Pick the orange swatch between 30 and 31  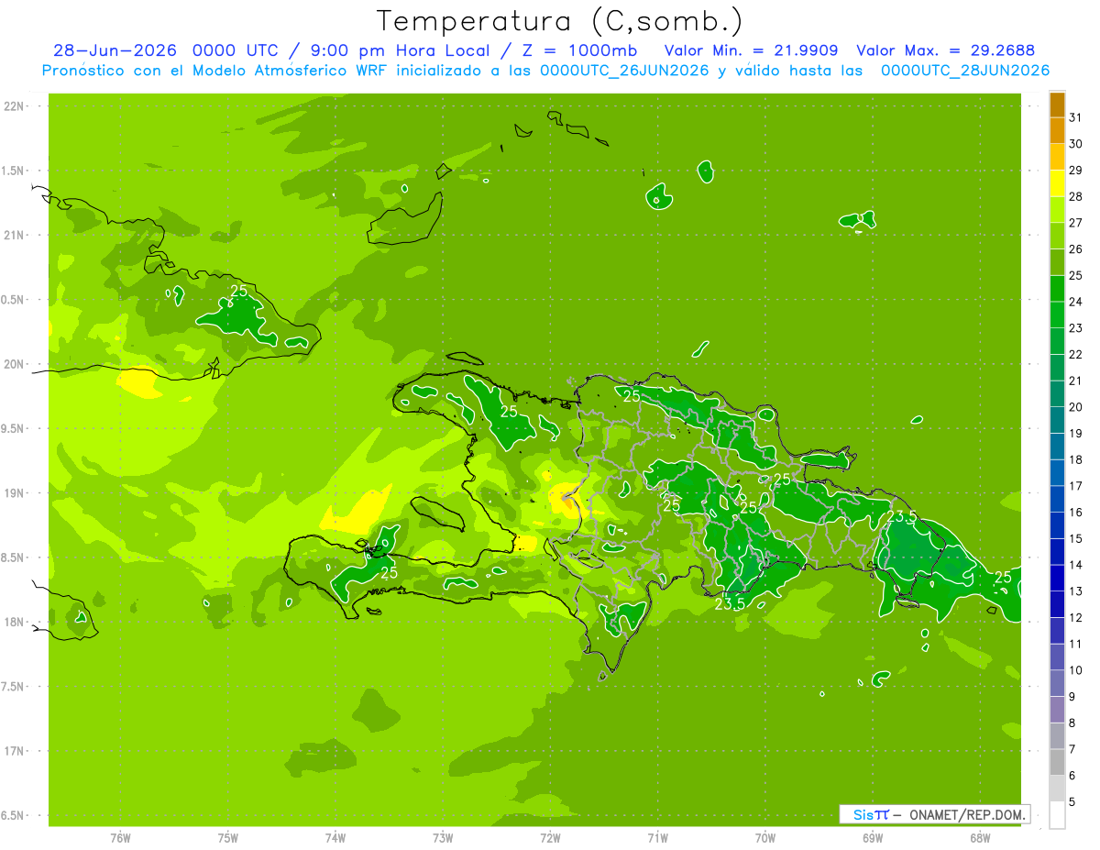point(1057,131)
